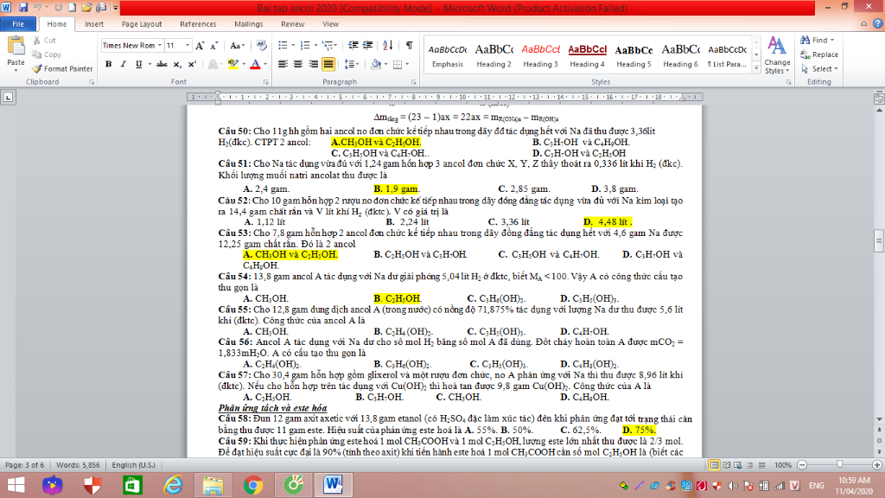The height and width of the screenshot is (498, 885).
Task: Switch to the Review tab
Action: coord(292,24)
